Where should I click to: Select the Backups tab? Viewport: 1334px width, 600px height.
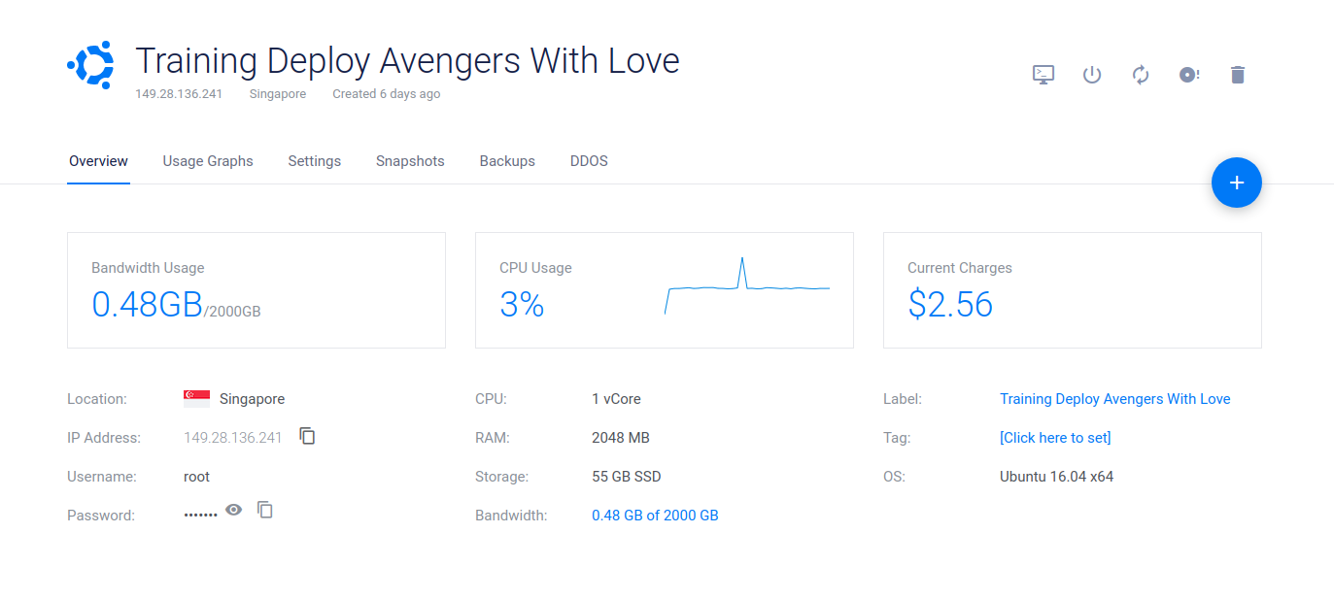pos(507,161)
